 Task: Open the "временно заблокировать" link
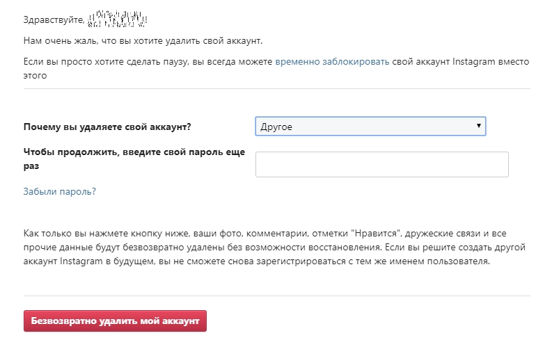(x=332, y=61)
